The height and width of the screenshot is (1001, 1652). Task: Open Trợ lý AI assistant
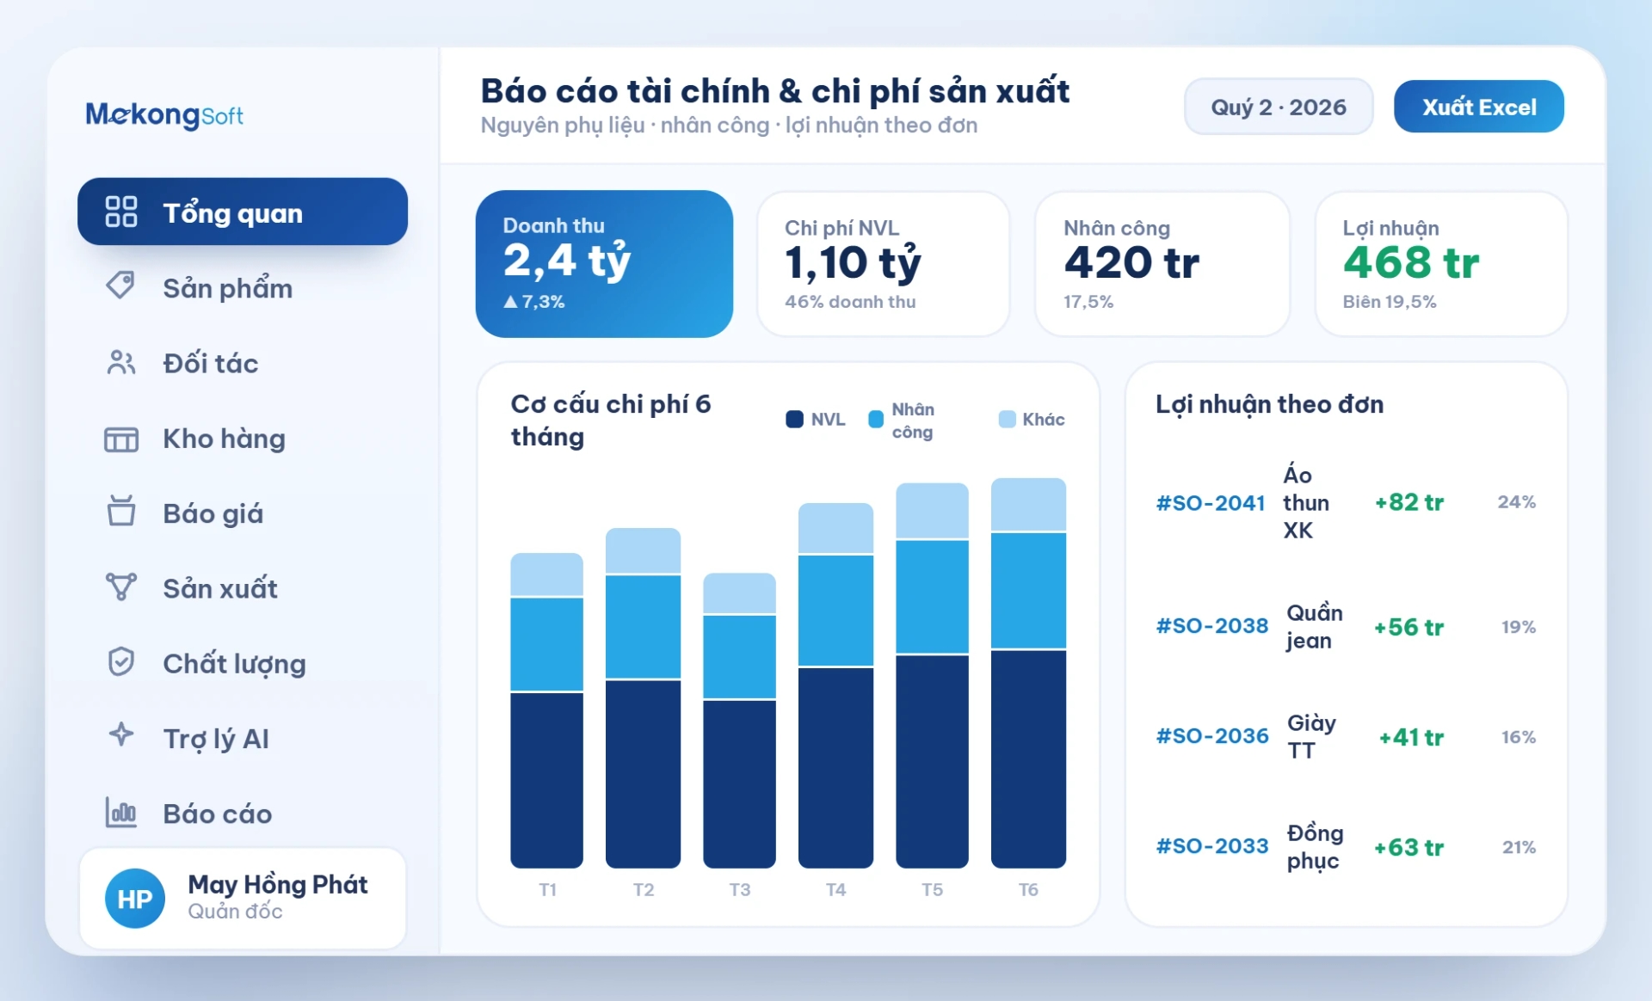pos(243,738)
